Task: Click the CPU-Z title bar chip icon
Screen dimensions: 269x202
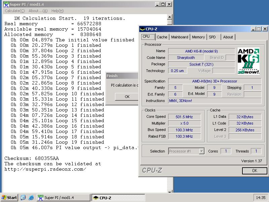Action: (x=142, y=29)
